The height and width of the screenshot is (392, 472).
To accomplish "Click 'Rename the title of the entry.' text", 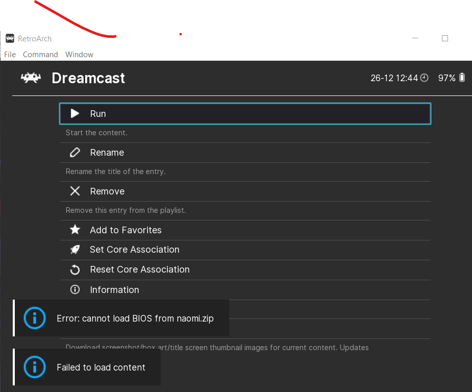I will click(116, 171).
